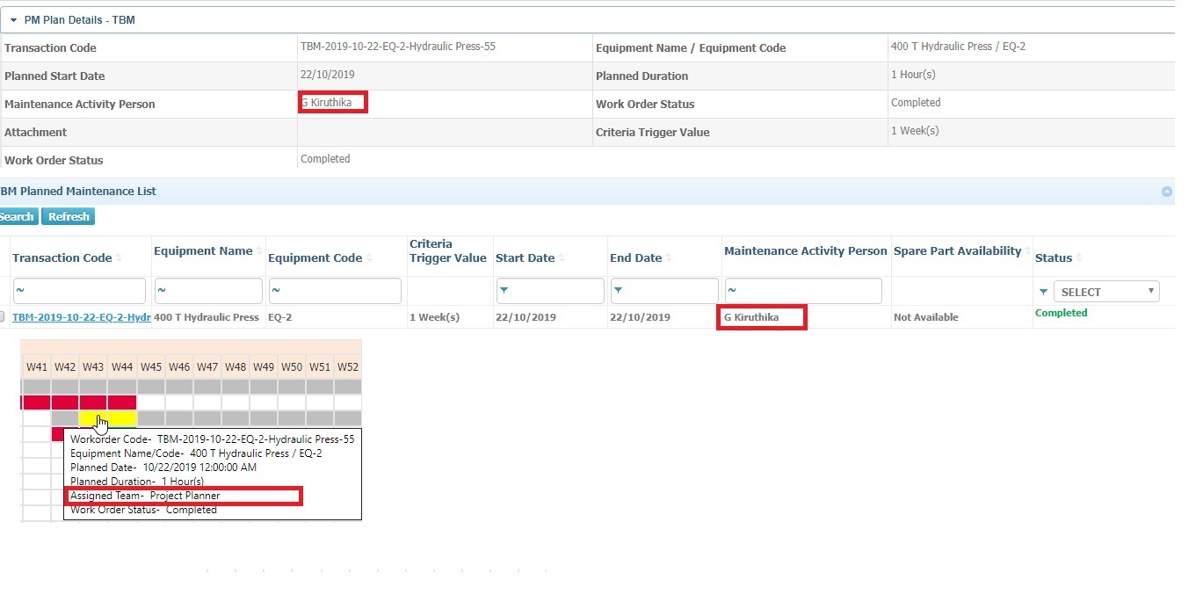Click the Planned Start Date value 22/10/2019
Viewport: 1189px width, 609px height.
pyautogui.click(x=328, y=75)
